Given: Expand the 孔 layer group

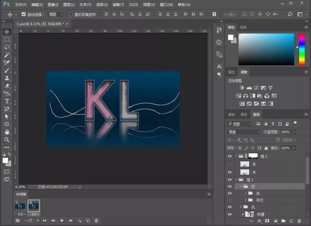Looking at the screenshot, I should click(x=241, y=207).
